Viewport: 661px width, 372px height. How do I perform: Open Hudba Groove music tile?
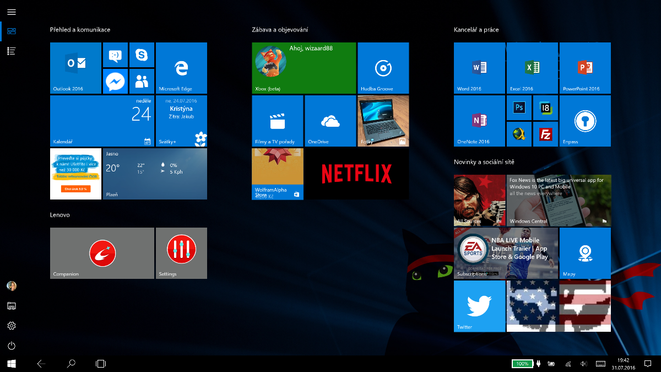[x=383, y=68]
